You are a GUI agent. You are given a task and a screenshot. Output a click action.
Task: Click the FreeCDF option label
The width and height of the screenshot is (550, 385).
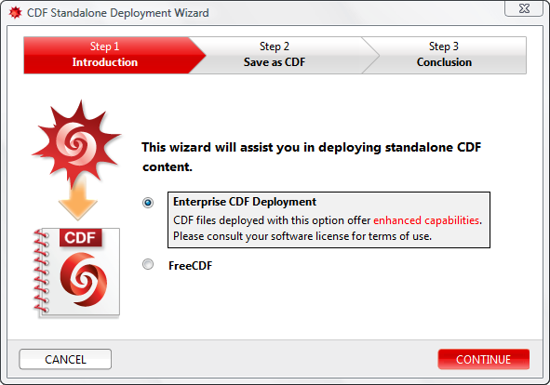tap(191, 266)
